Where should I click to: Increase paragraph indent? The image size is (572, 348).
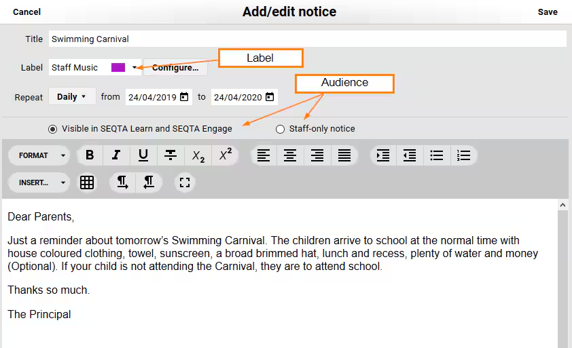[382, 155]
